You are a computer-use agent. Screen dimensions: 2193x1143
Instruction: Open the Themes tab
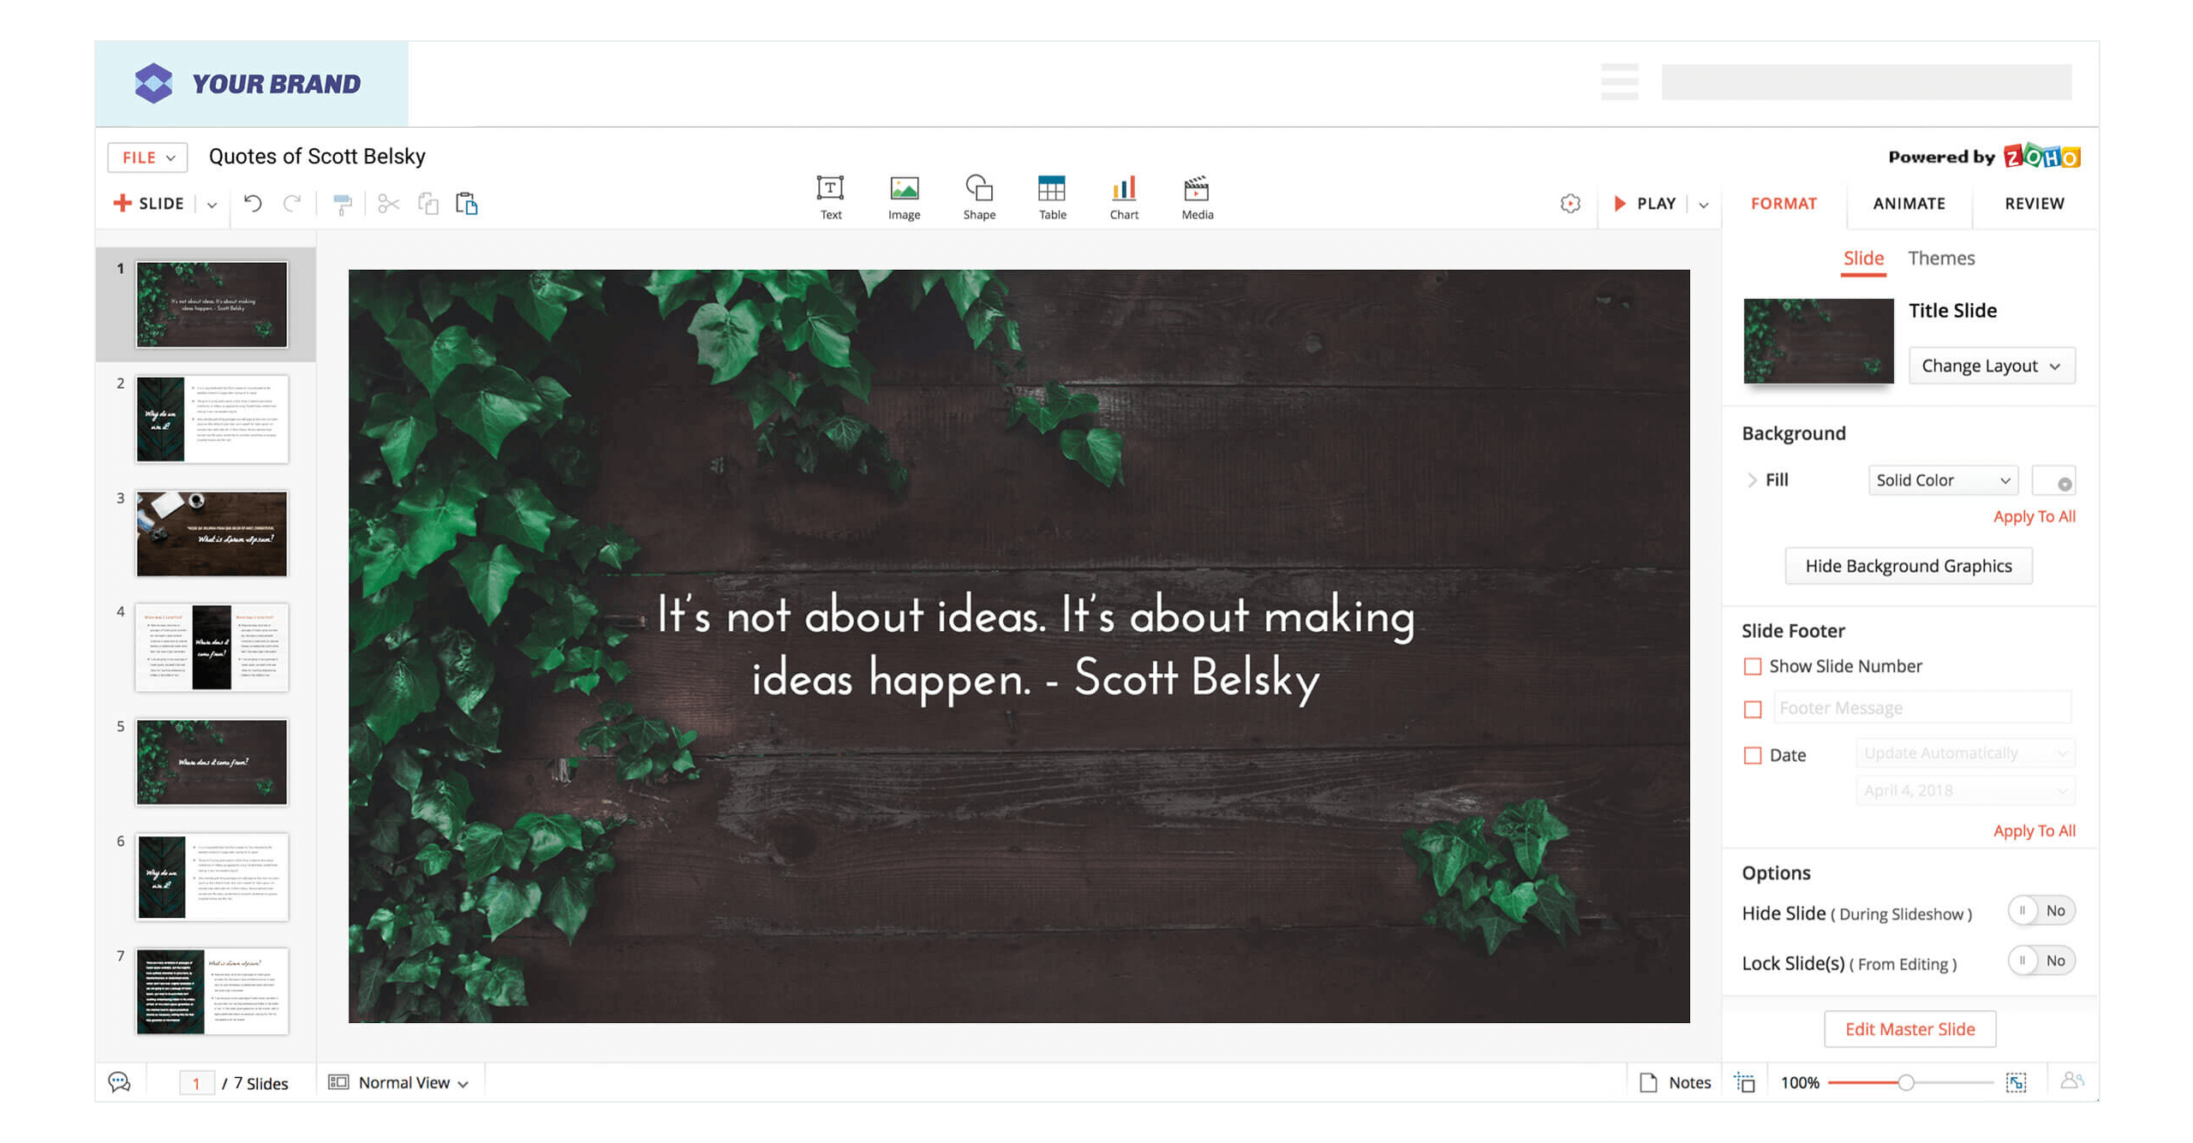pyautogui.click(x=1941, y=258)
